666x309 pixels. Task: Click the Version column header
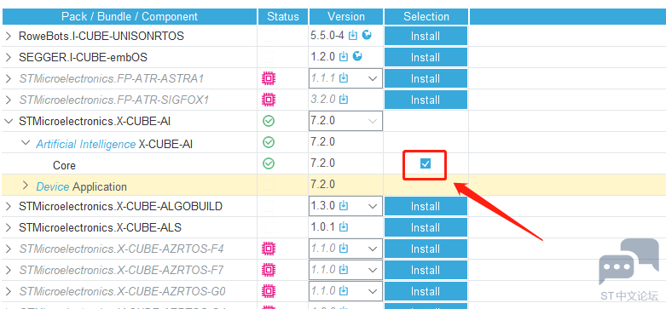pyautogui.click(x=346, y=16)
